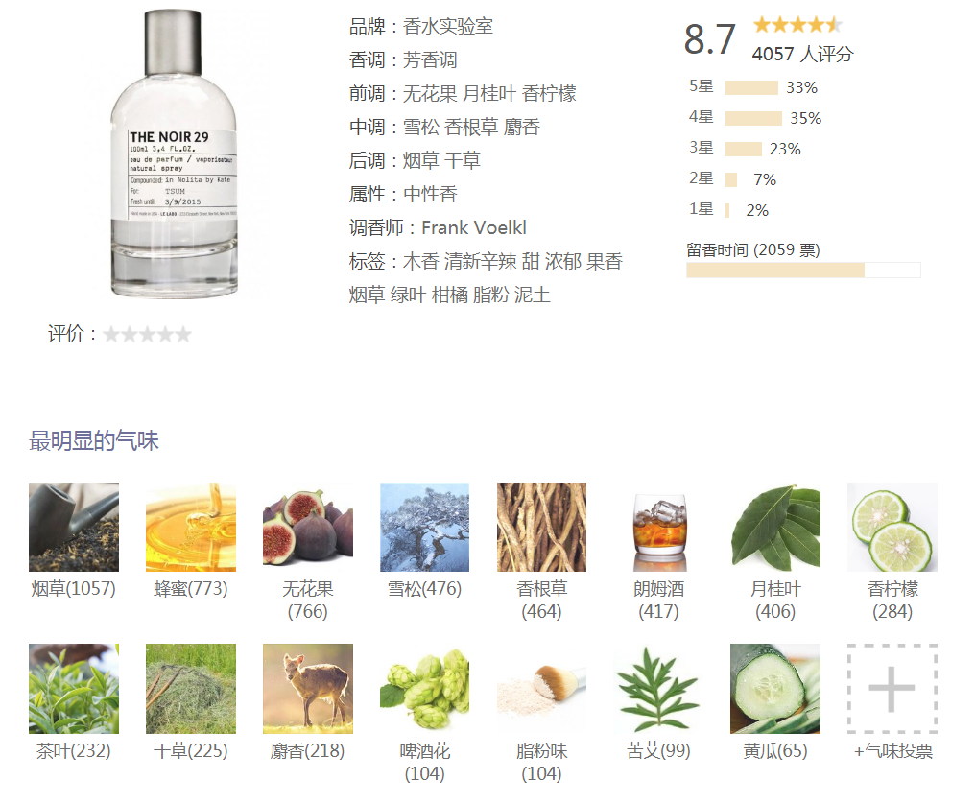Open the snowy cedar scent image
This screenshot has height=803, width=975.
point(425,527)
